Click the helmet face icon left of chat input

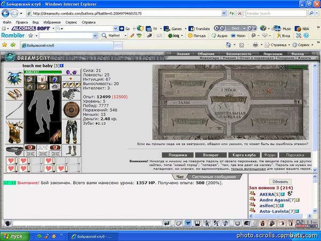click(8, 223)
